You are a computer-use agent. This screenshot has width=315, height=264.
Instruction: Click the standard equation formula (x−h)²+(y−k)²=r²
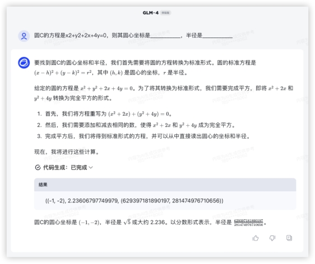click(x=63, y=73)
